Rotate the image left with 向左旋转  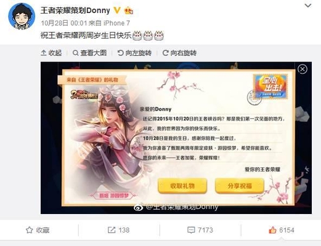coord(134,53)
